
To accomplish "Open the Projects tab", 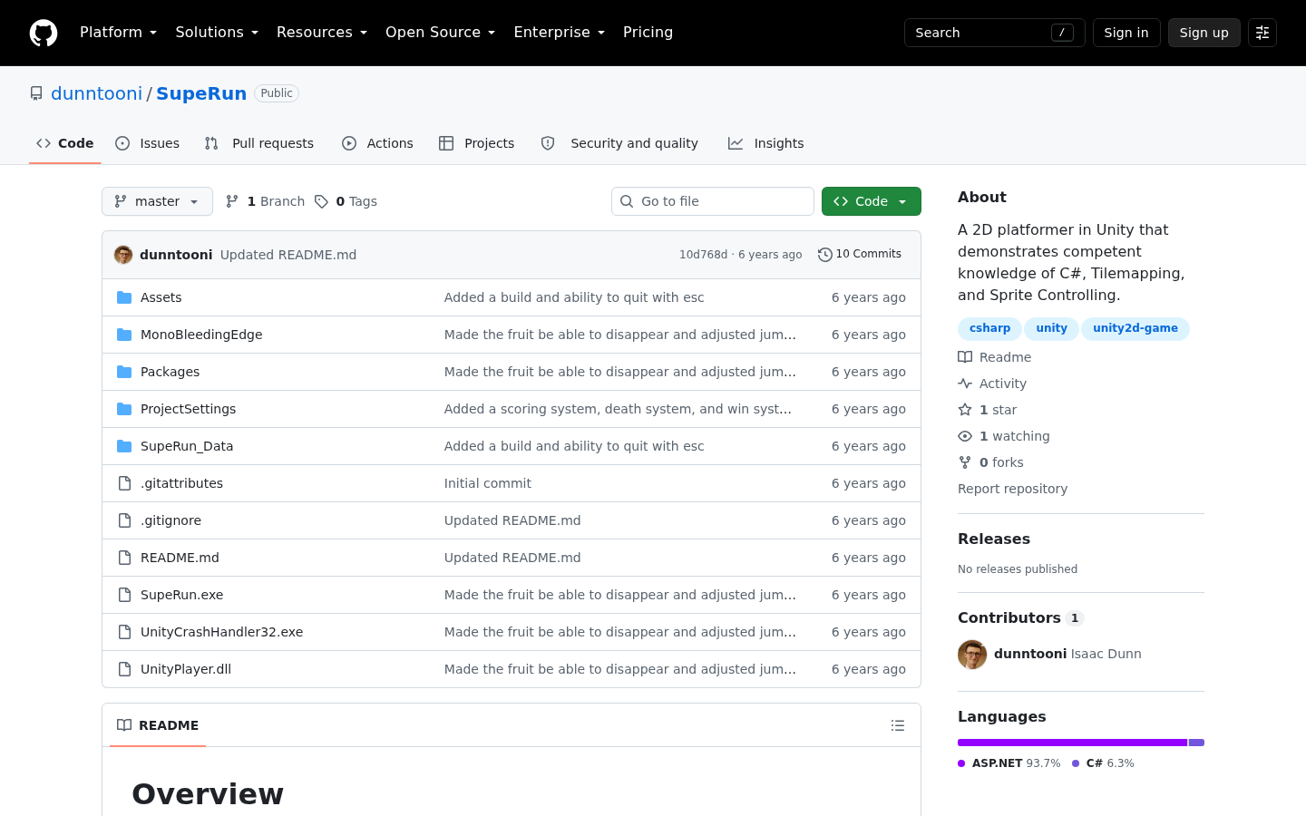I will (477, 143).
